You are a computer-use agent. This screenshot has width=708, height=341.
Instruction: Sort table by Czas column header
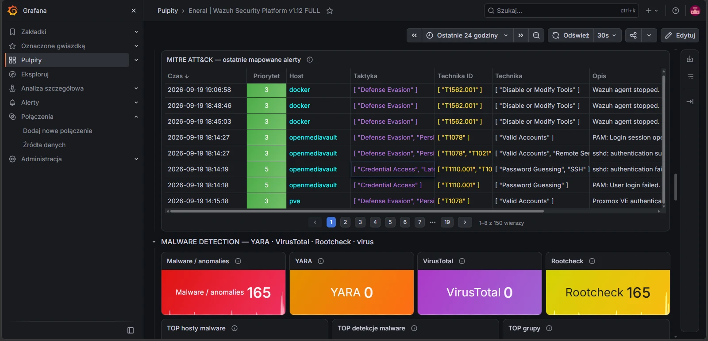tap(178, 76)
